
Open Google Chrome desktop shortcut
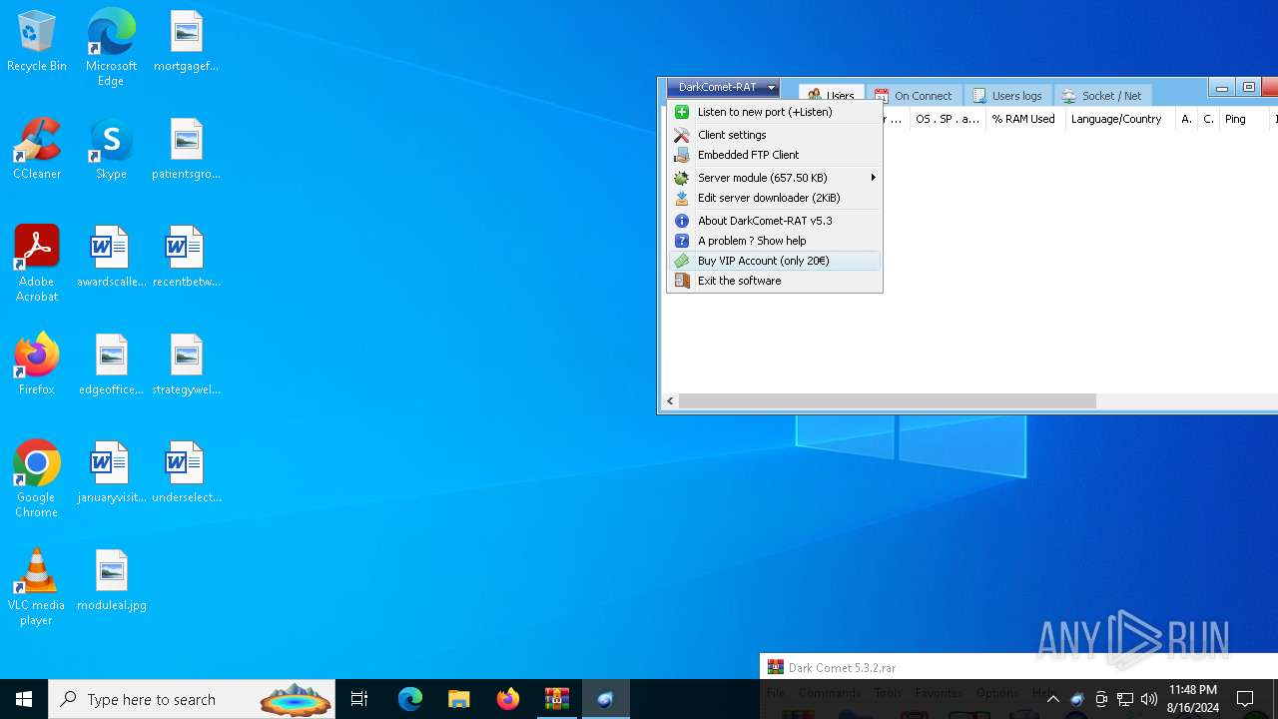click(x=37, y=479)
